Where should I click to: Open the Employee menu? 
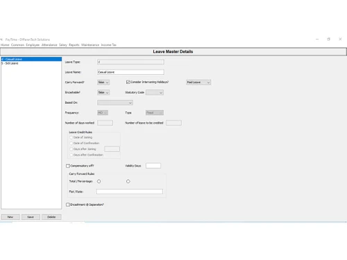(33, 45)
